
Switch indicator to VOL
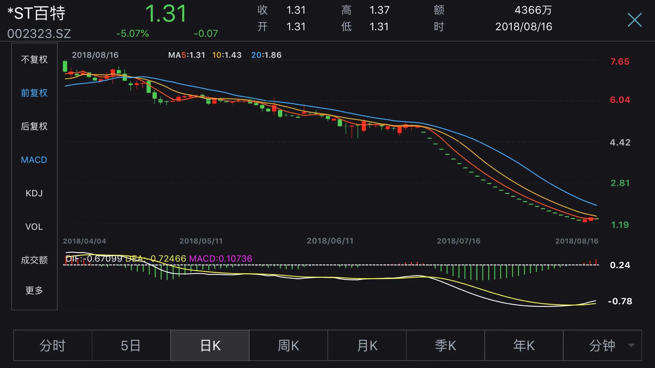click(x=34, y=227)
